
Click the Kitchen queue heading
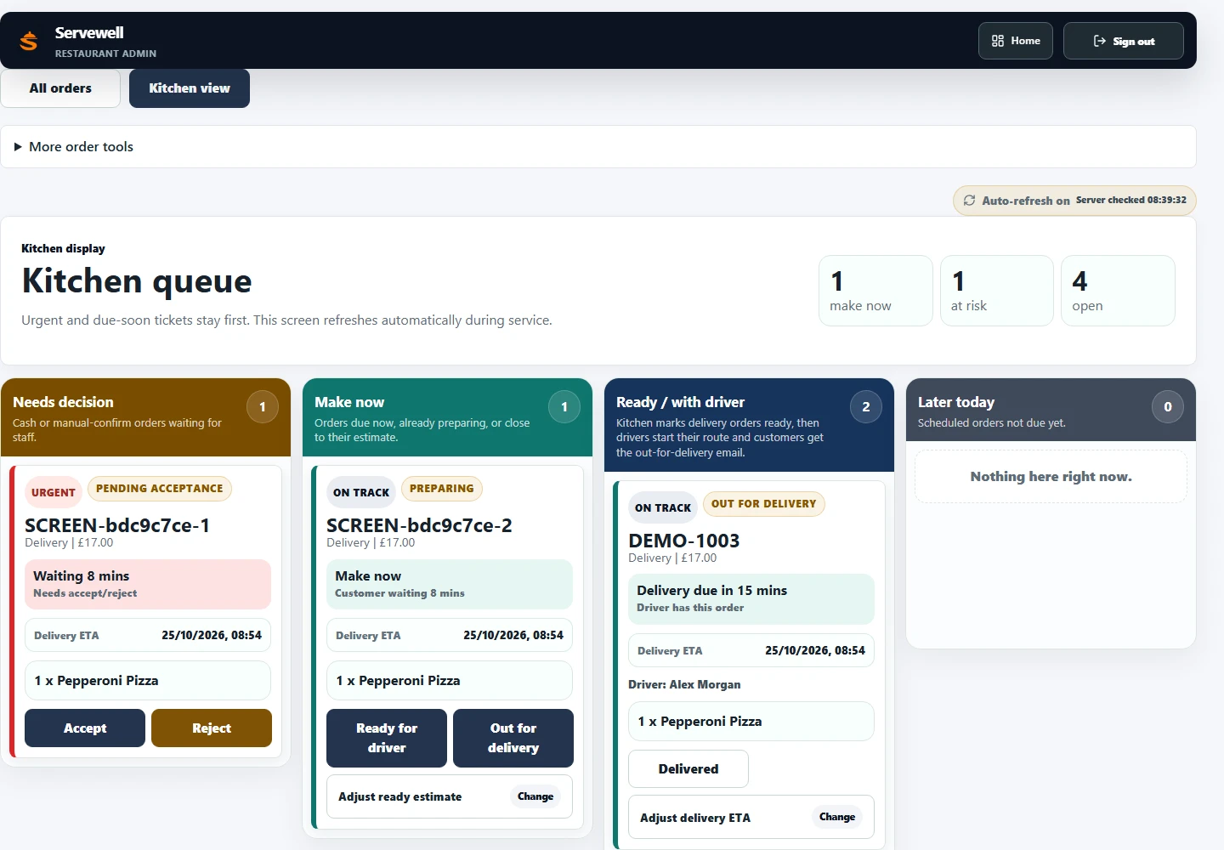pos(137,281)
